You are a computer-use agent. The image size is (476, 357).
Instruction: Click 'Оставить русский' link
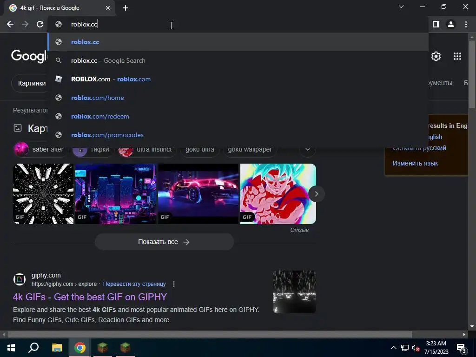click(419, 148)
